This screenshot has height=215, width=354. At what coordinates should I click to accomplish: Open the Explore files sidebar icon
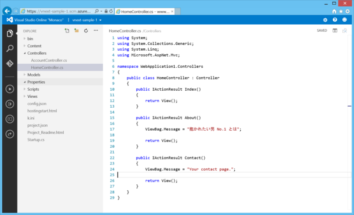[9, 34]
